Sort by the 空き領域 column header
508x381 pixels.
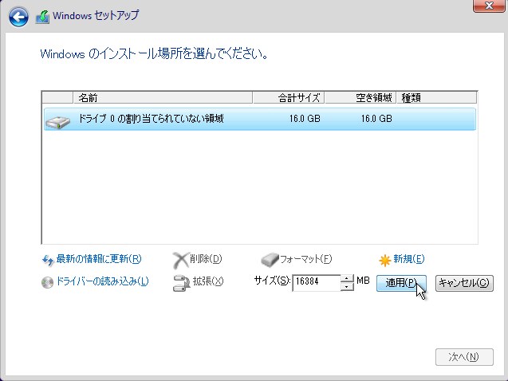360,97
